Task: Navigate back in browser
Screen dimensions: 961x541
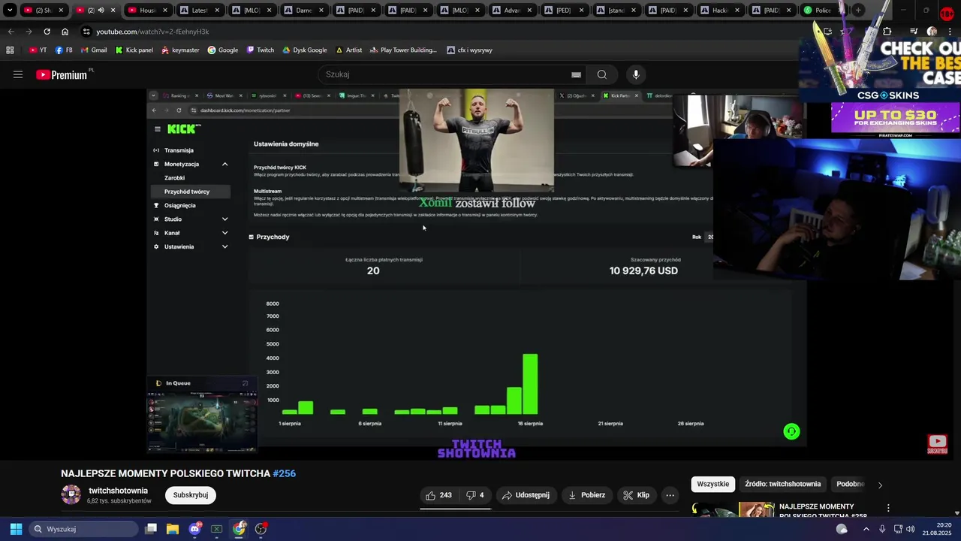Action: click(x=11, y=32)
